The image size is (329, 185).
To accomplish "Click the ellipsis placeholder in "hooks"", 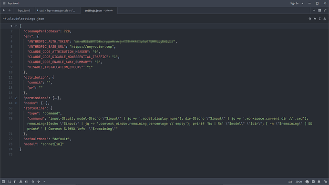I will [44, 103].
